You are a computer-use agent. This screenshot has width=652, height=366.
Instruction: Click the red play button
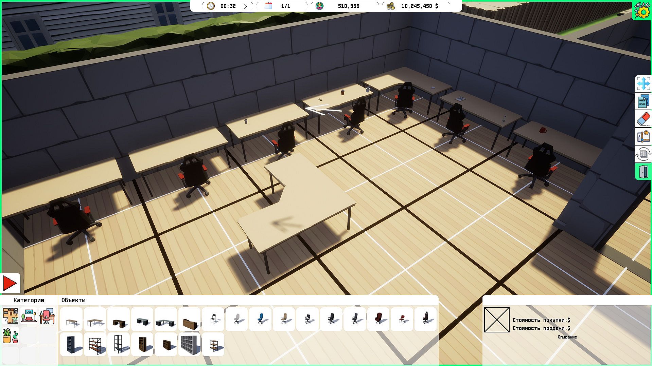pos(10,283)
